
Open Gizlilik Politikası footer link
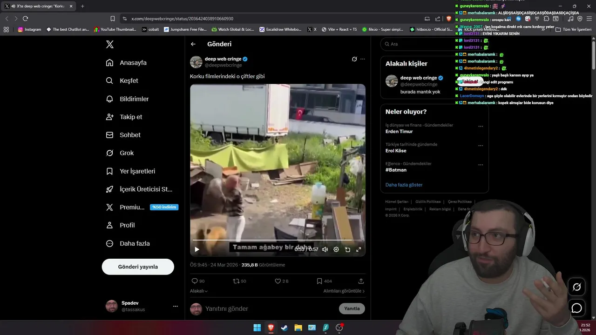pyautogui.click(x=428, y=201)
